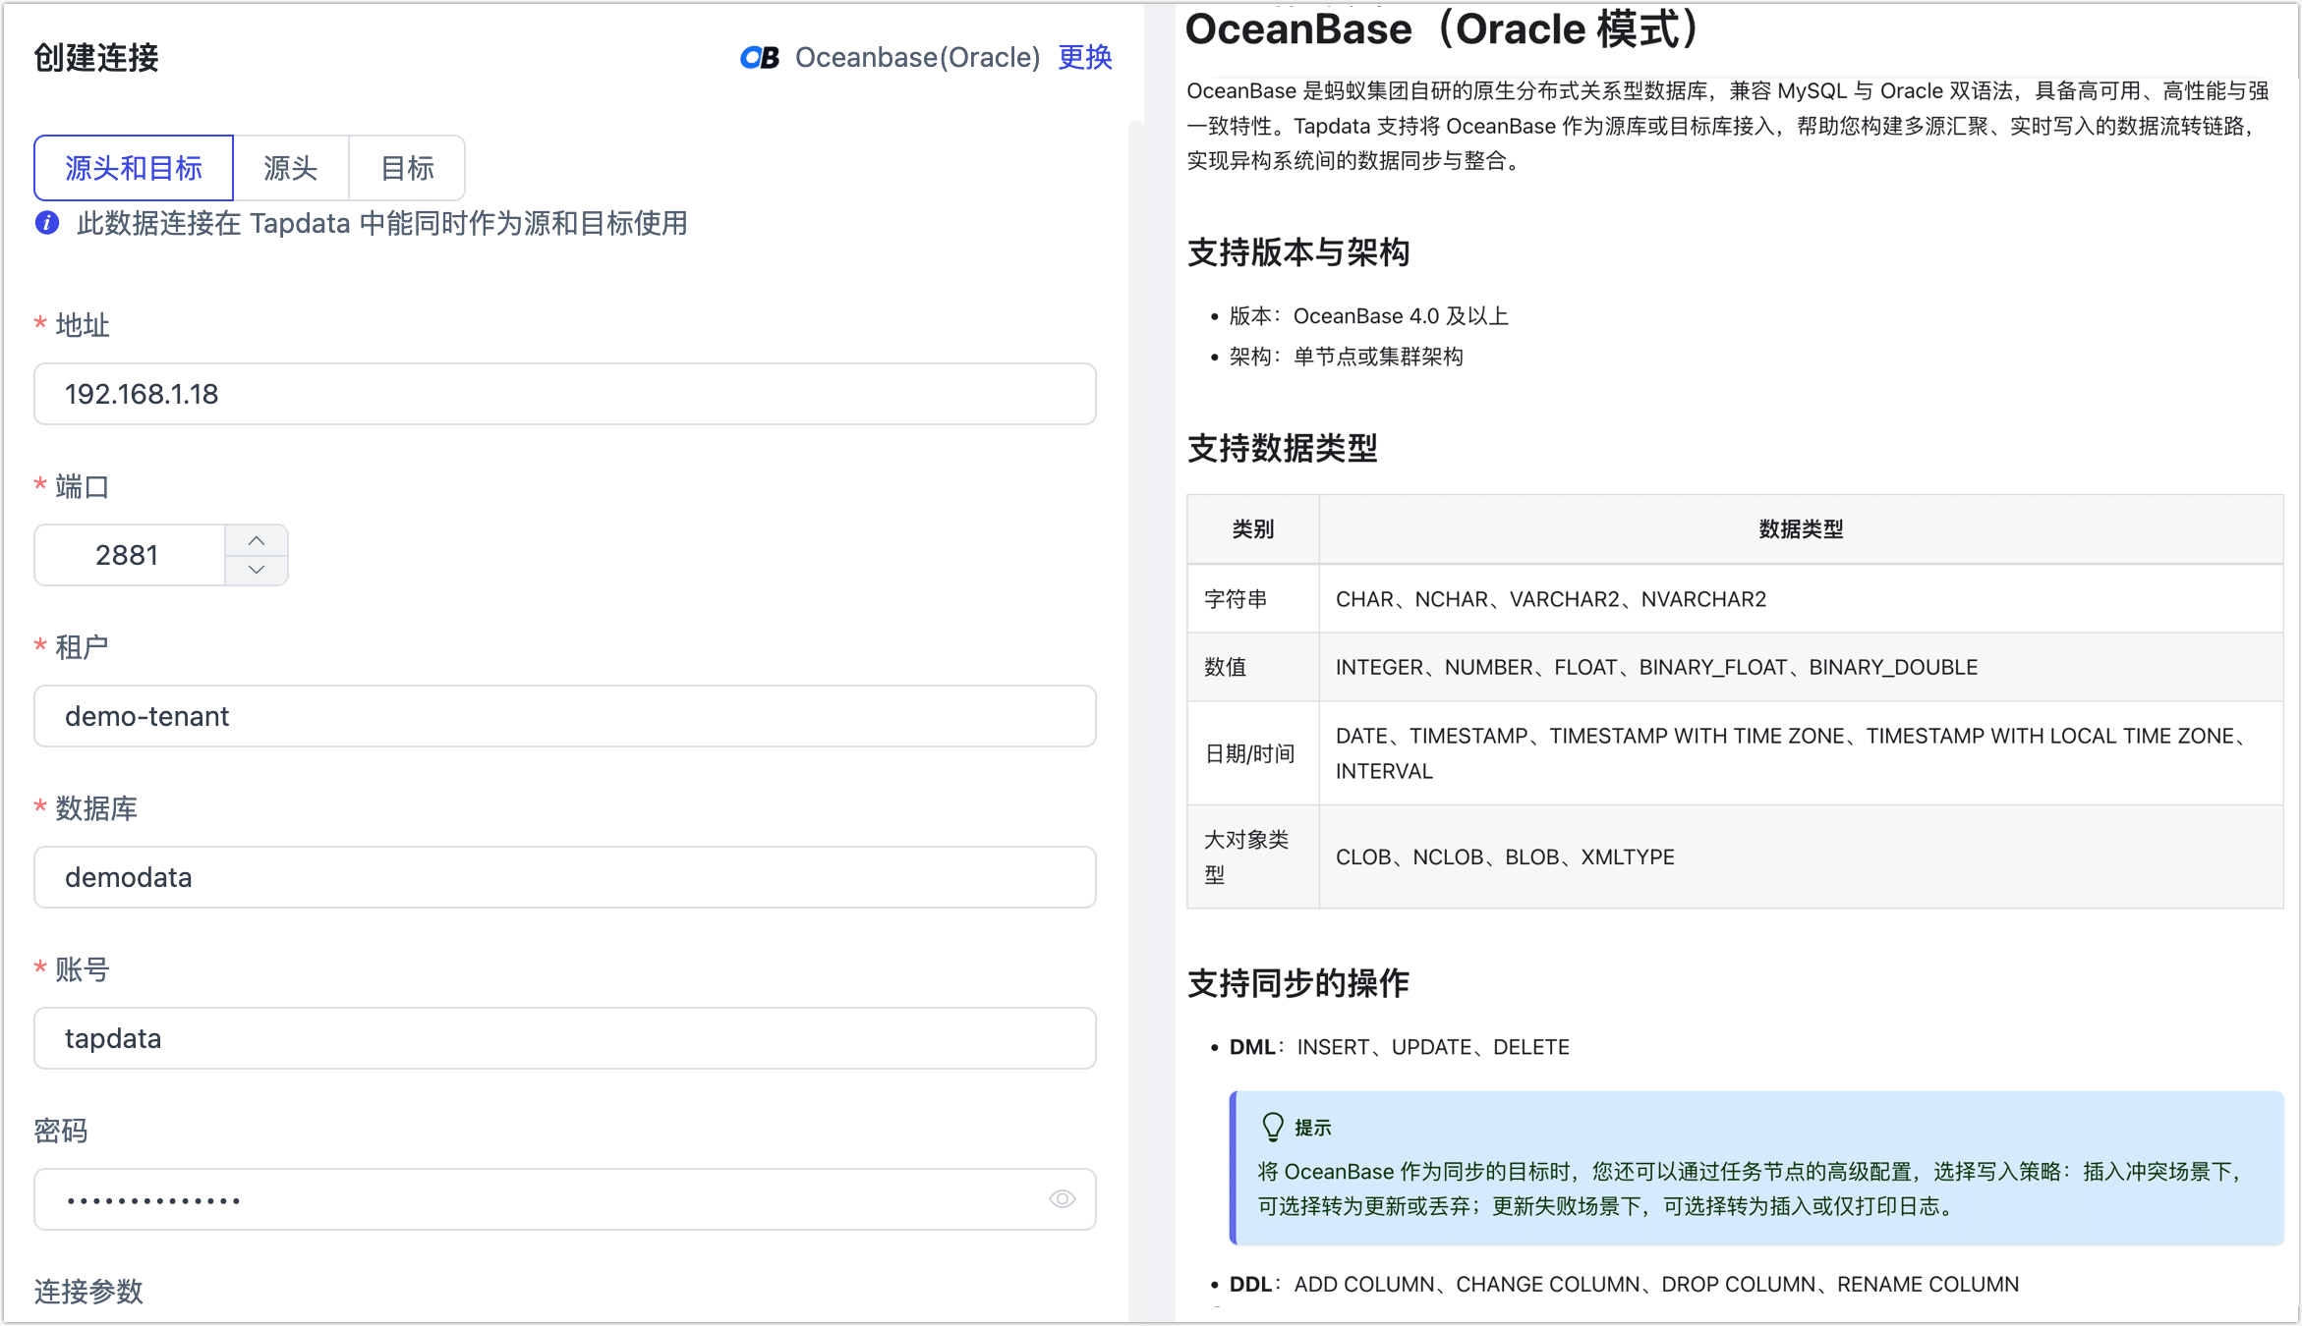2302x1326 pixels.
Task: Select the 源头和目标 tab
Action: 133,168
